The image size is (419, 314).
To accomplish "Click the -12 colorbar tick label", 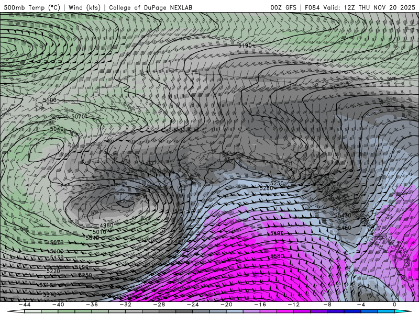I will tap(294, 305).
